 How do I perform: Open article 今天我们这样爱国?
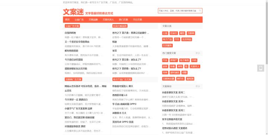tap(74, 60)
